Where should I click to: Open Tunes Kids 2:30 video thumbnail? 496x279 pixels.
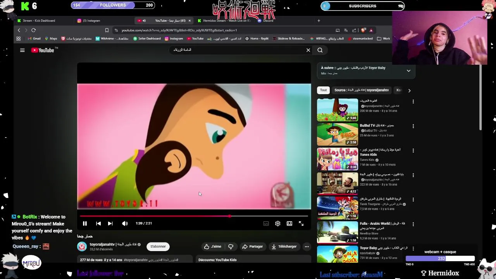(338, 159)
